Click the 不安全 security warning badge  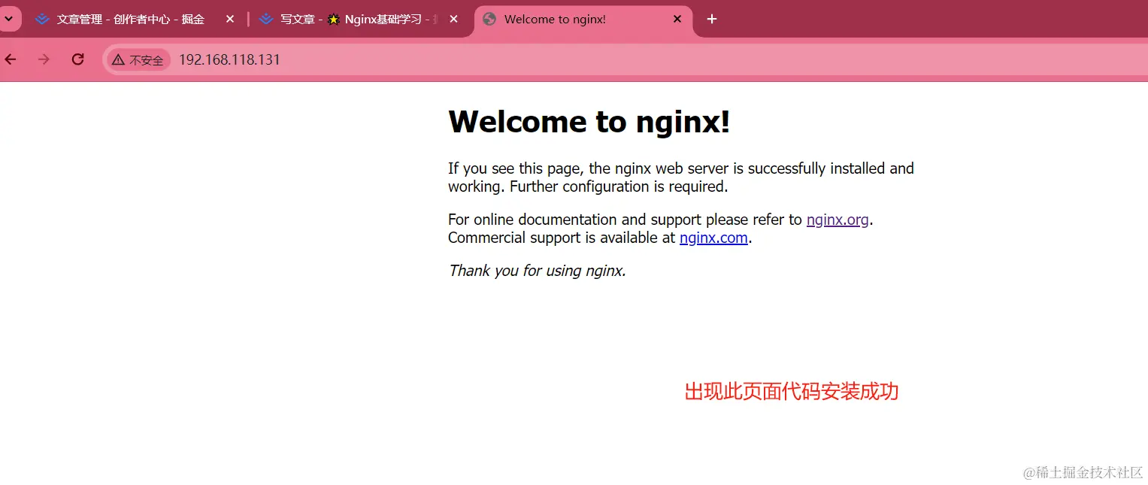pyautogui.click(x=138, y=59)
